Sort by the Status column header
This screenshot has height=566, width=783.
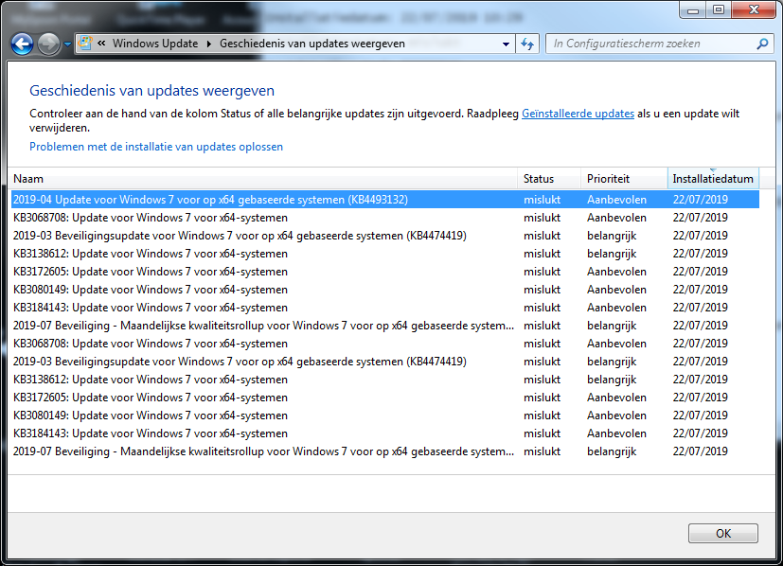click(x=549, y=179)
